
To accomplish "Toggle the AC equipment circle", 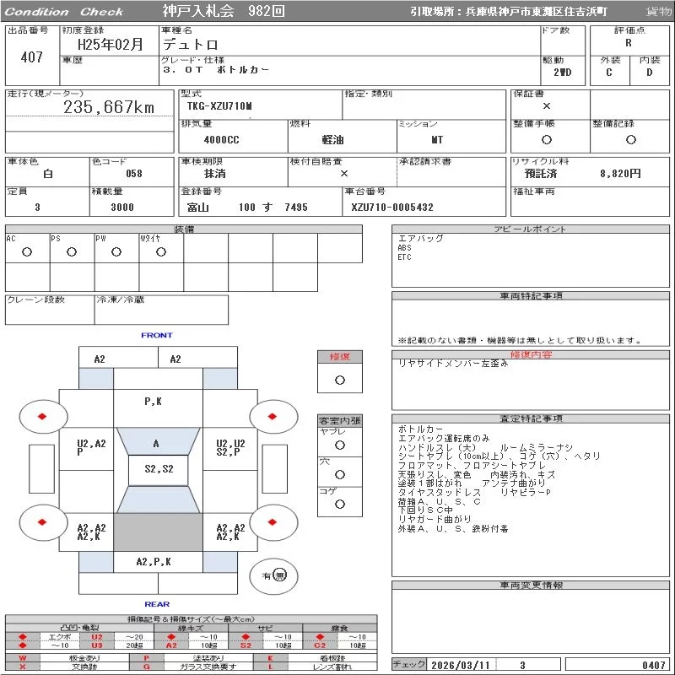I will [27, 251].
